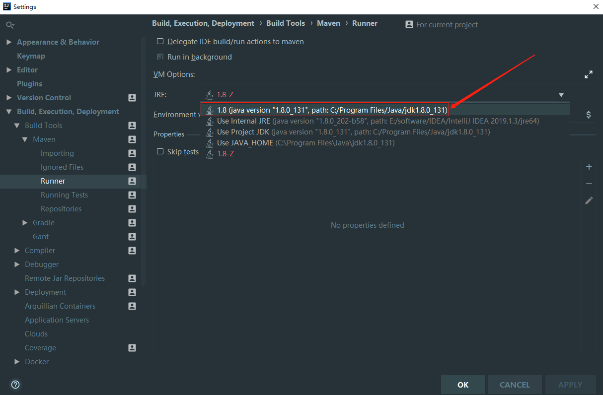
Task: Click the project icon beside Running Tests
Action: coord(132,195)
